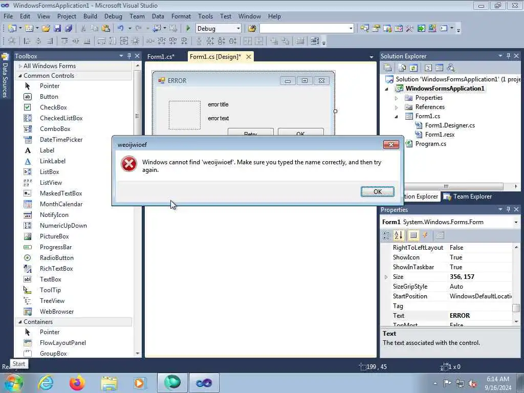Viewport: 524px width, 393px height.
Task: Open the Debug menu
Action: point(113,16)
